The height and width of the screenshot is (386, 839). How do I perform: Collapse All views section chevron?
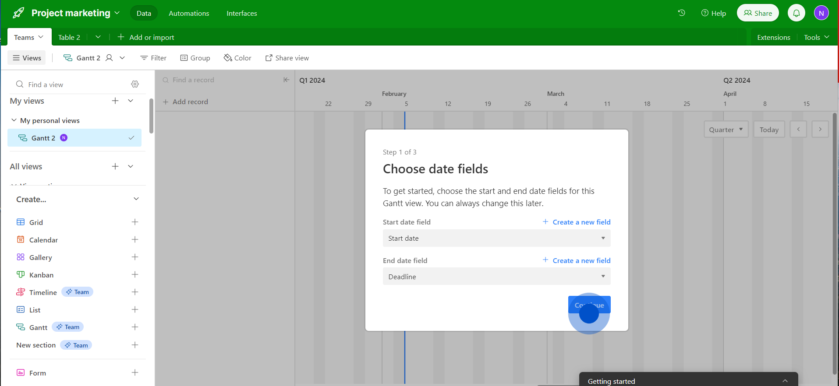(131, 166)
